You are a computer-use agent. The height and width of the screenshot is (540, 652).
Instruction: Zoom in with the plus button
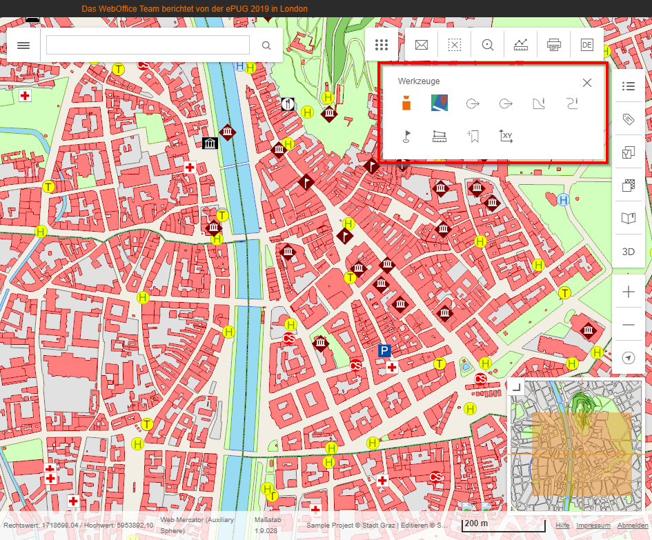(628, 292)
